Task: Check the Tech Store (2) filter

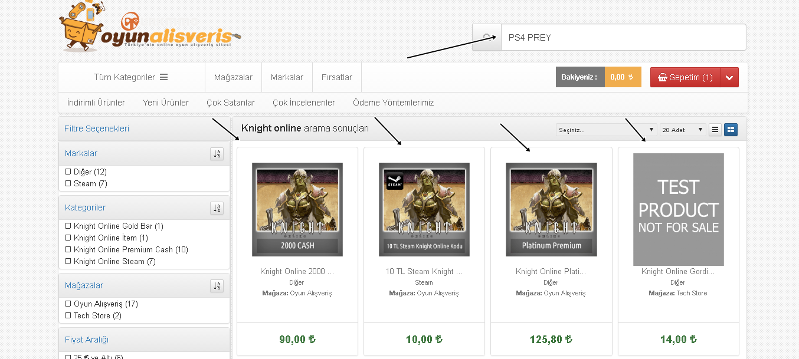Action: [68, 316]
